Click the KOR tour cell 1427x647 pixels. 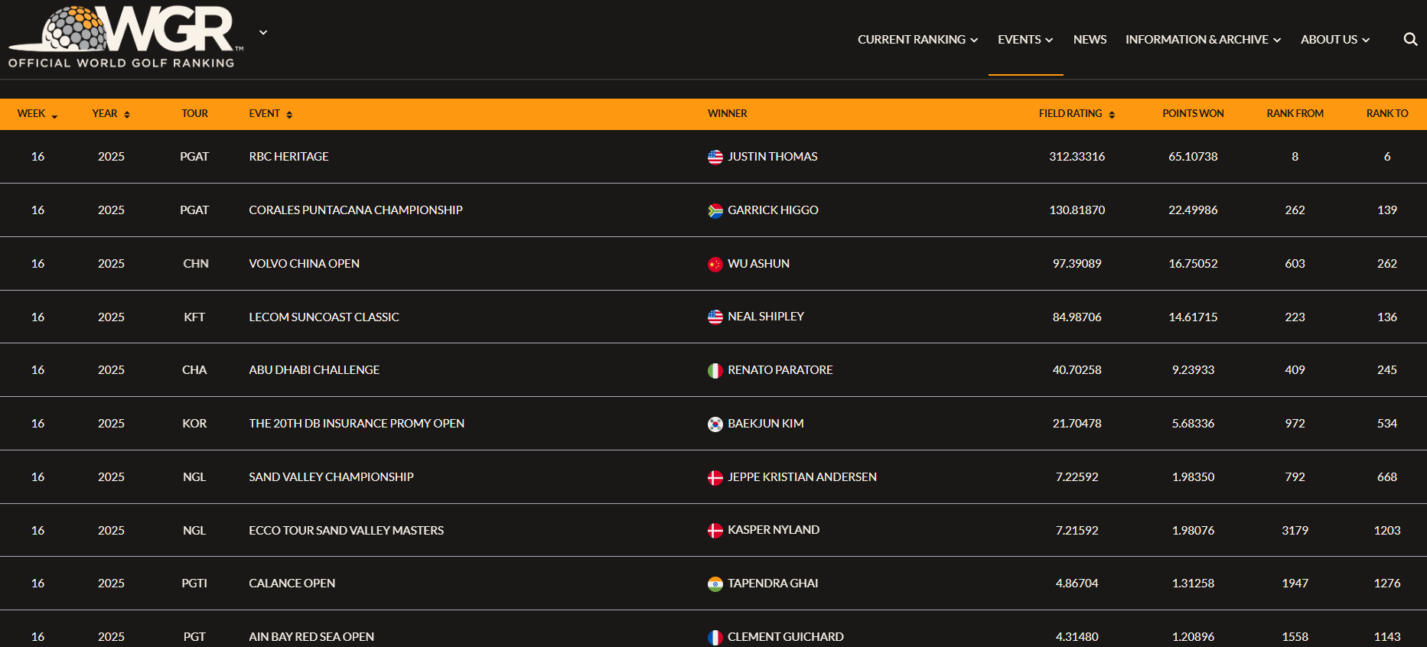[194, 423]
